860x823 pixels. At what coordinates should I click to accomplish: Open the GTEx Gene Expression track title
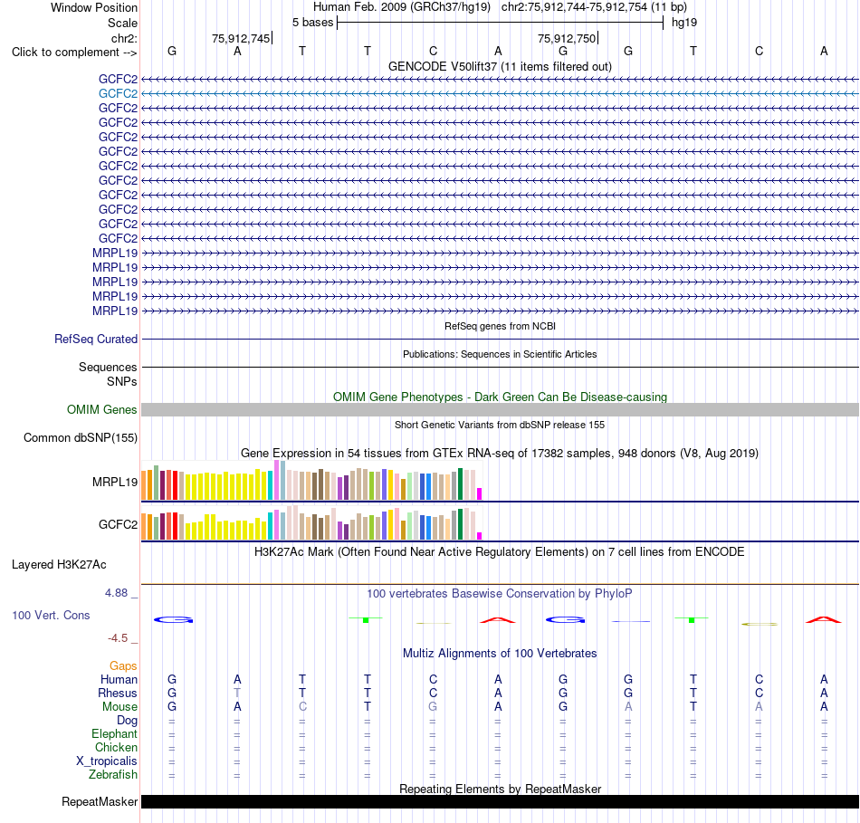(x=500, y=454)
